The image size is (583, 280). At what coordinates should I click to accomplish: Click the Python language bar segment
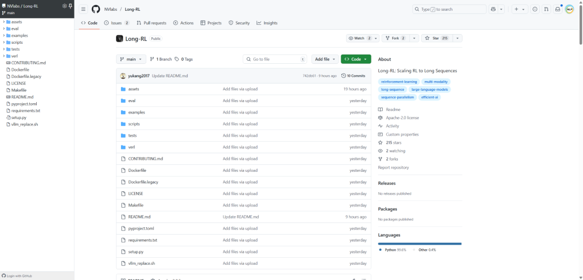[420, 243]
